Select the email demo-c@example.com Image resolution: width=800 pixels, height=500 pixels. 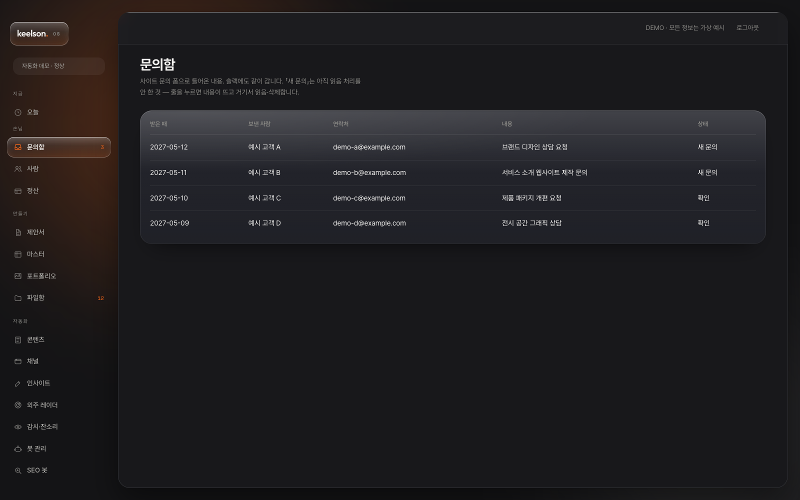tap(369, 198)
